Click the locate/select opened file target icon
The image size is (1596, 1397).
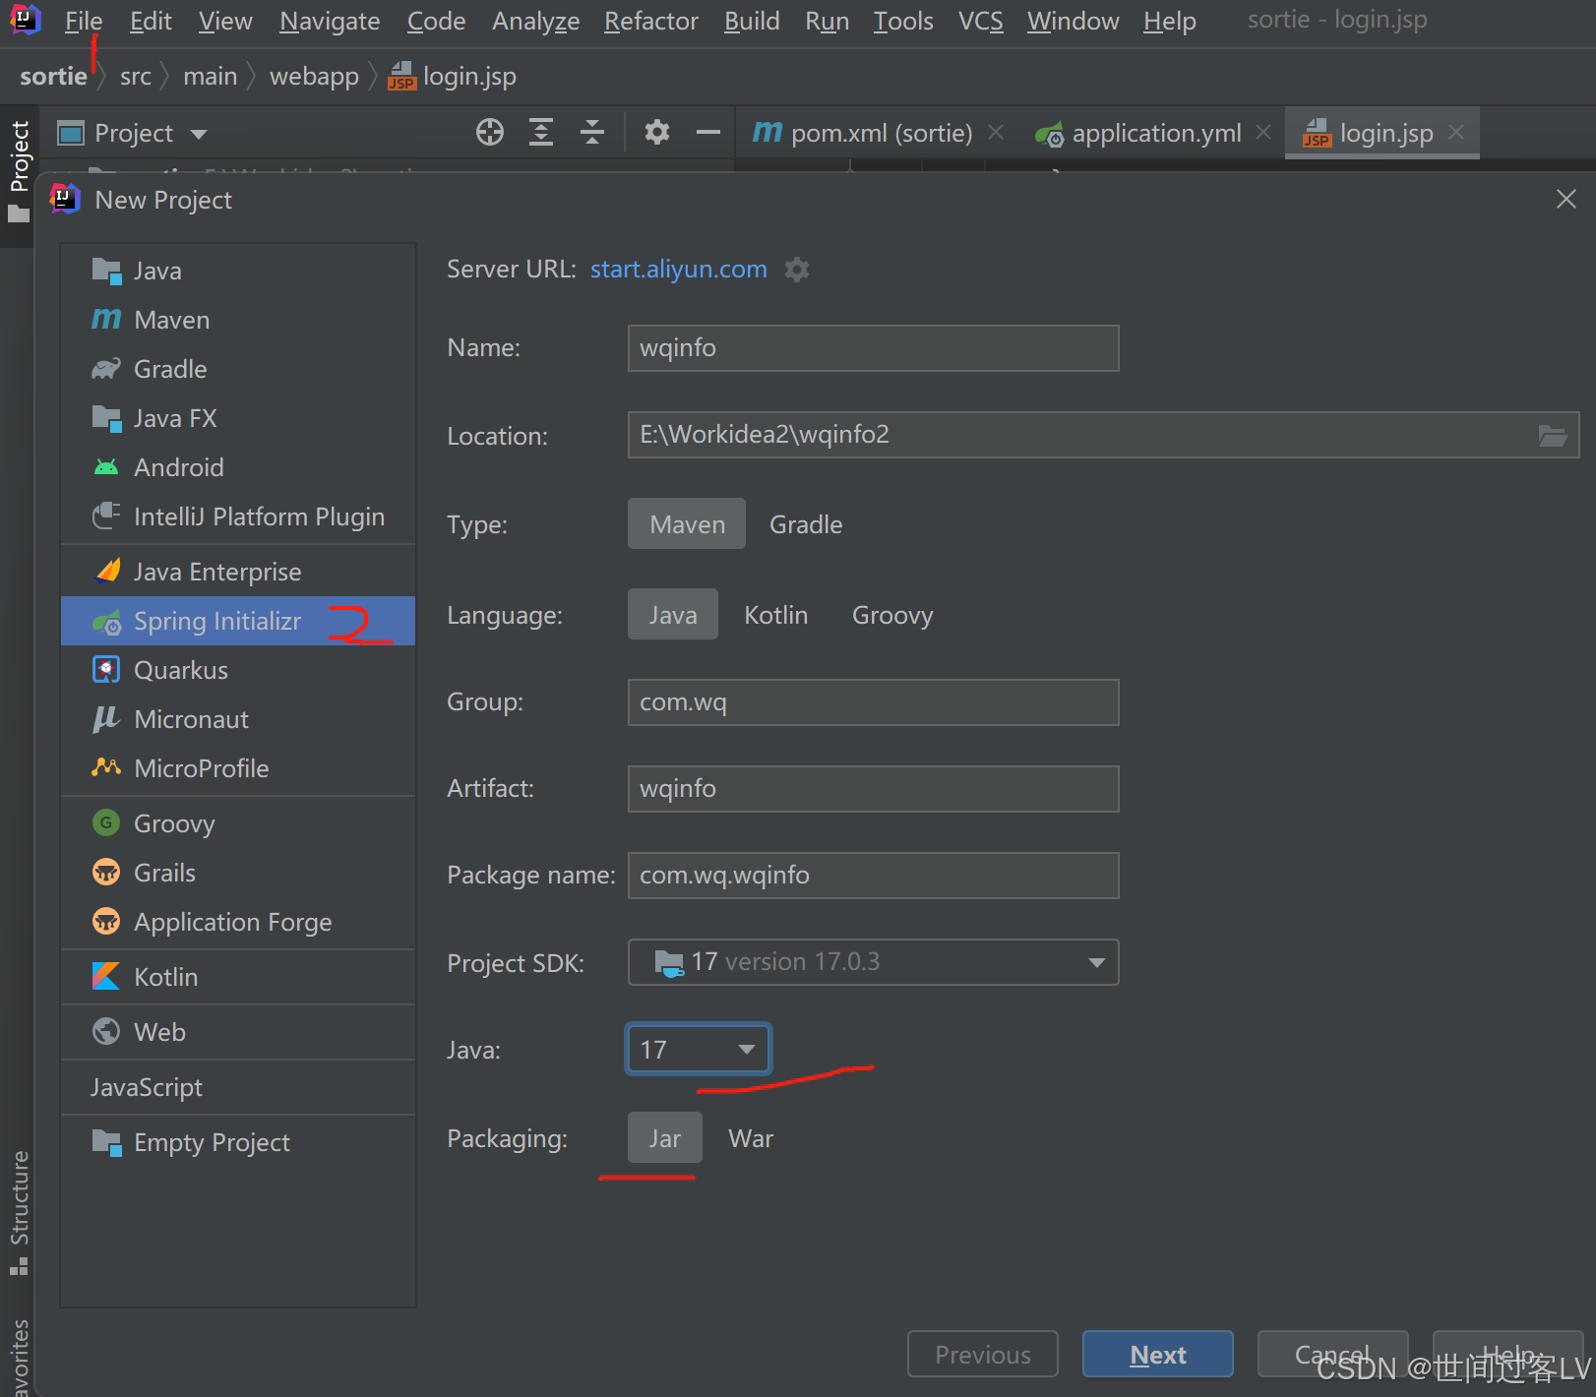pos(490,132)
